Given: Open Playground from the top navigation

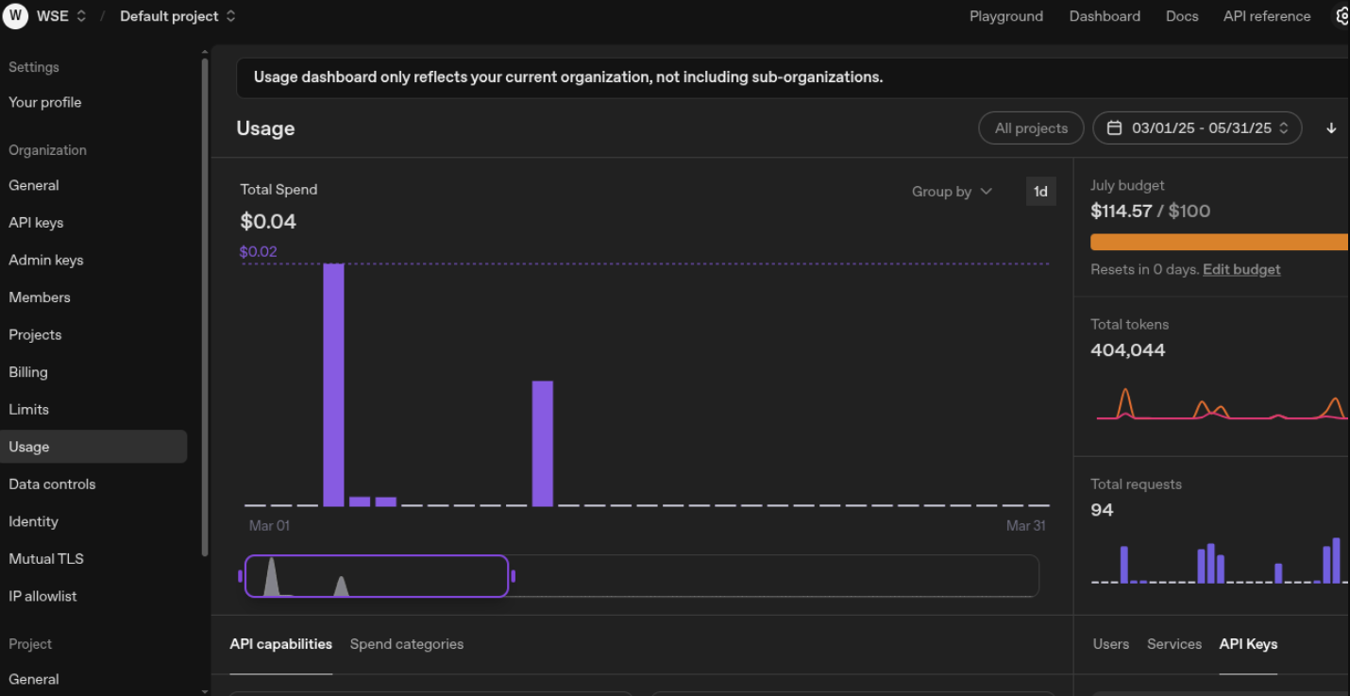Looking at the screenshot, I should point(1005,16).
